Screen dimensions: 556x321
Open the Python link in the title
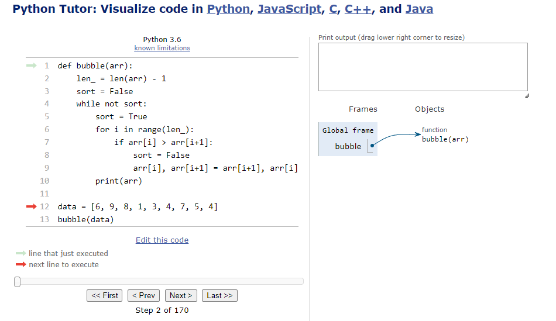tap(228, 9)
